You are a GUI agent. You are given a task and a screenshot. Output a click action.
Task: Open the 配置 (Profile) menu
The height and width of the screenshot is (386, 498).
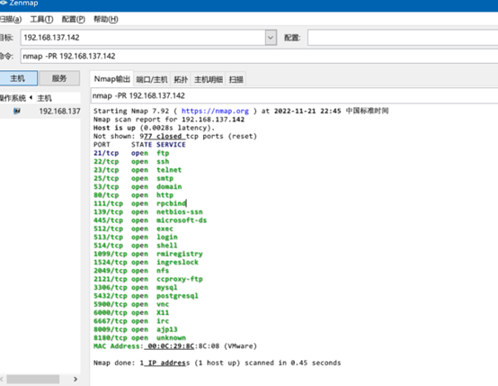[74, 20]
